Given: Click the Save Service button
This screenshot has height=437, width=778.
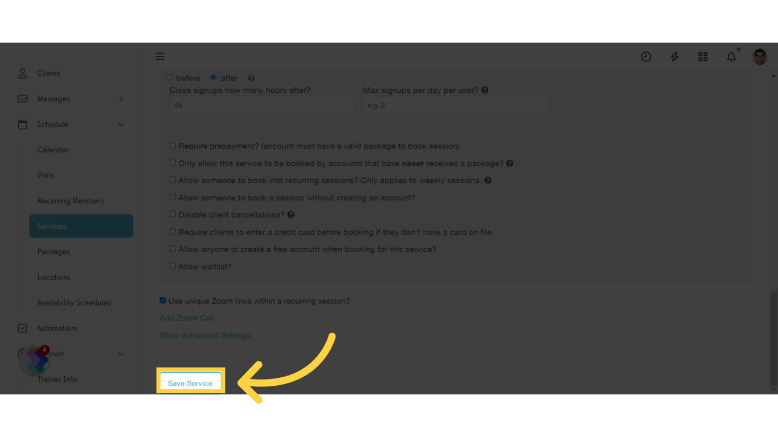Looking at the screenshot, I should [190, 383].
